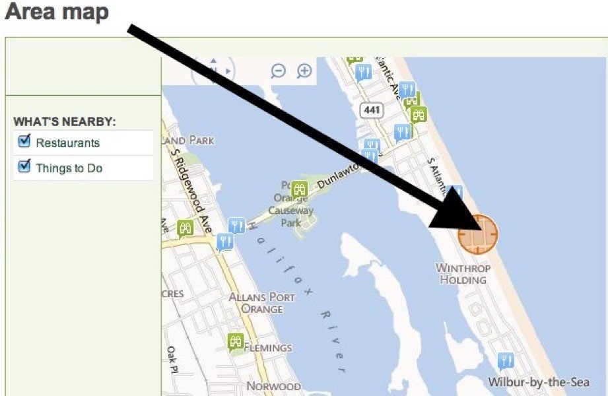The width and height of the screenshot is (608, 396).
Task: Untick the Restaurants checkbox
Action: pos(24,141)
